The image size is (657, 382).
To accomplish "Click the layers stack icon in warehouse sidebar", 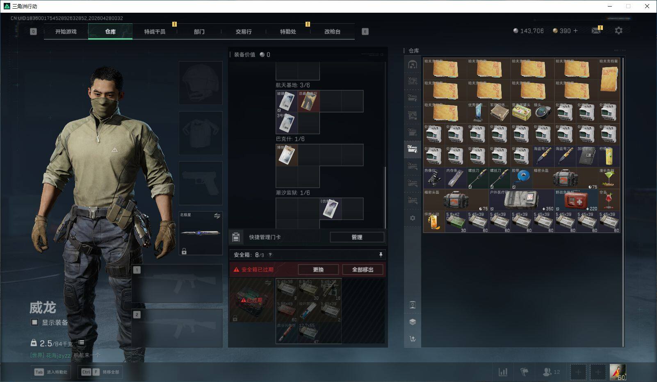I will point(413,322).
